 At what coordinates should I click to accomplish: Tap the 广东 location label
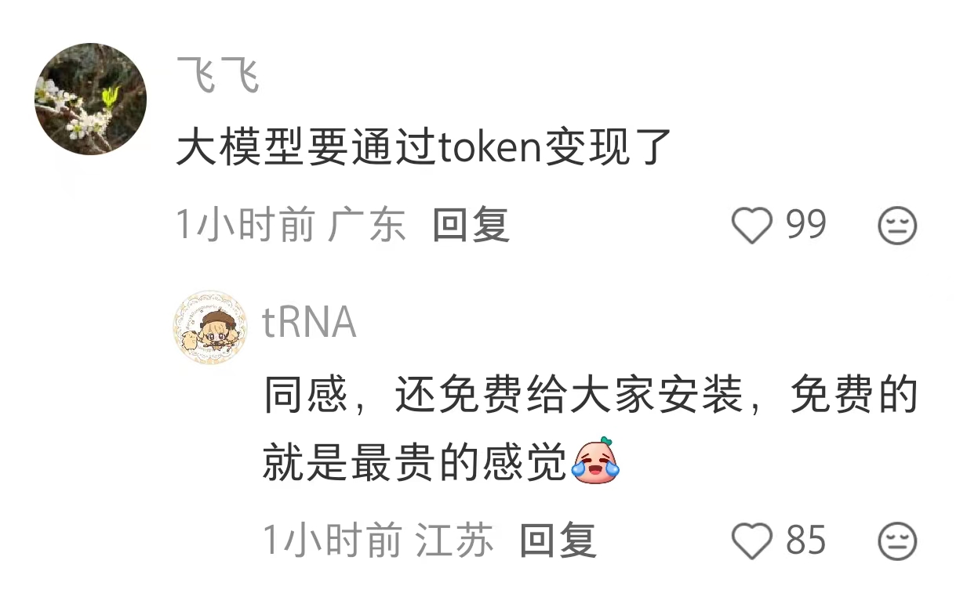coord(366,226)
